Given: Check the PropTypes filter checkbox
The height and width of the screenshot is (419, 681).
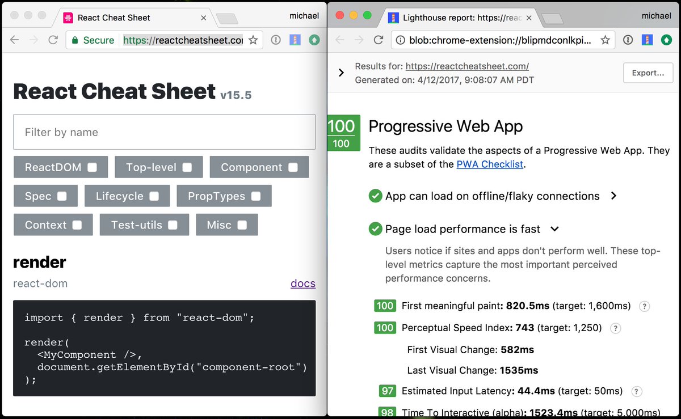Looking at the screenshot, I should [x=256, y=196].
